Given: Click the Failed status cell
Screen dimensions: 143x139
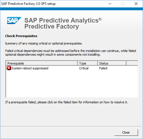Looking at the screenshot, I should coord(103,68).
